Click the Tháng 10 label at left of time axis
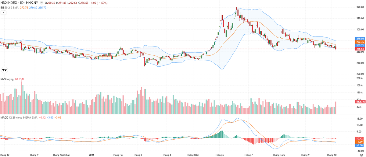The width and height of the screenshot is (366, 157). 5,155
